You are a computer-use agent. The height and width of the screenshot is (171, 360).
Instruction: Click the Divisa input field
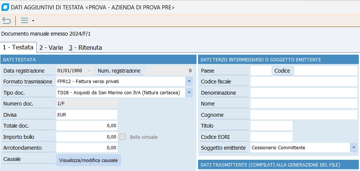(x=87, y=115)
